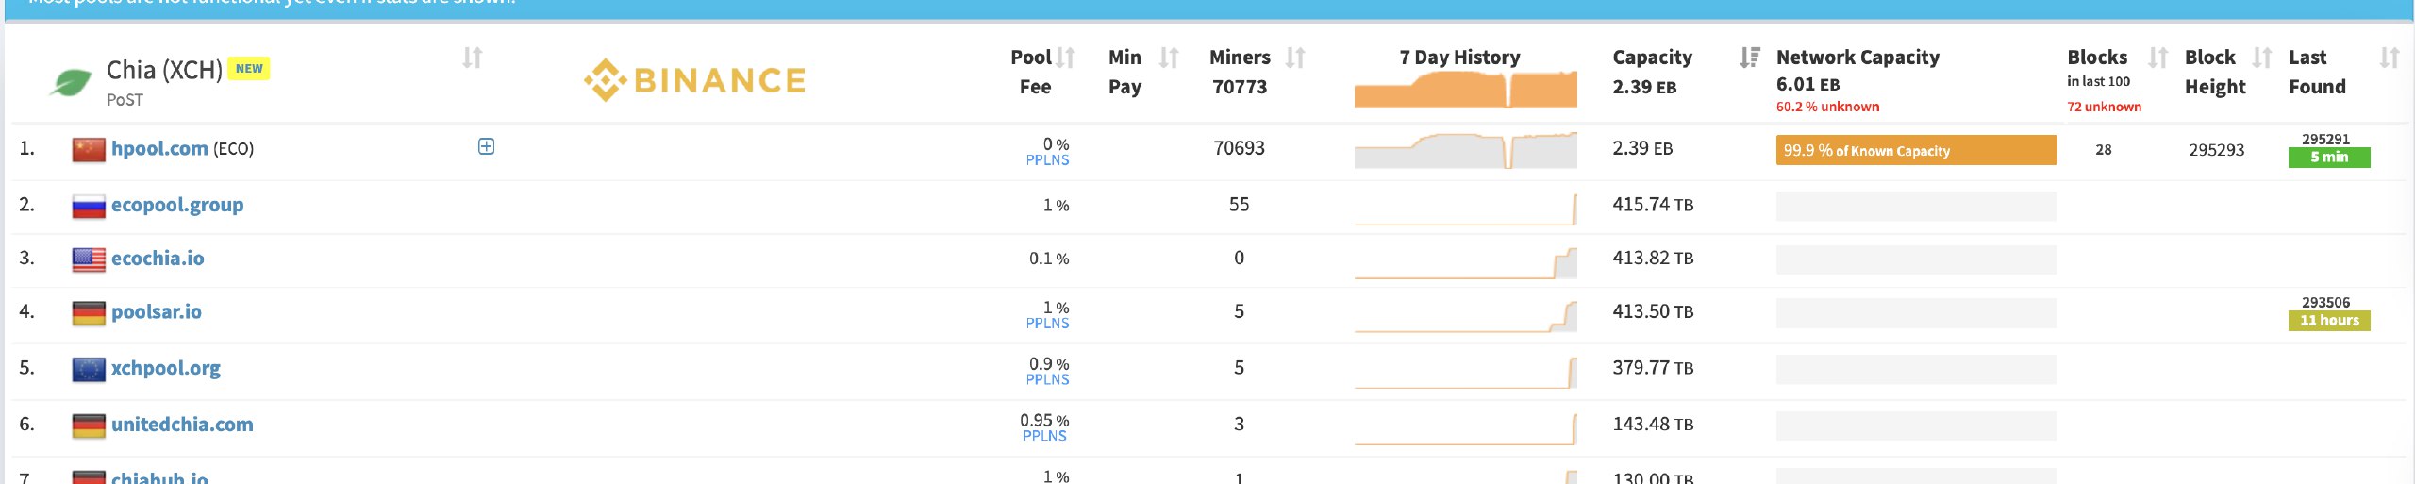Click poolsar.io 7 day history chart

coord(1465,316)
